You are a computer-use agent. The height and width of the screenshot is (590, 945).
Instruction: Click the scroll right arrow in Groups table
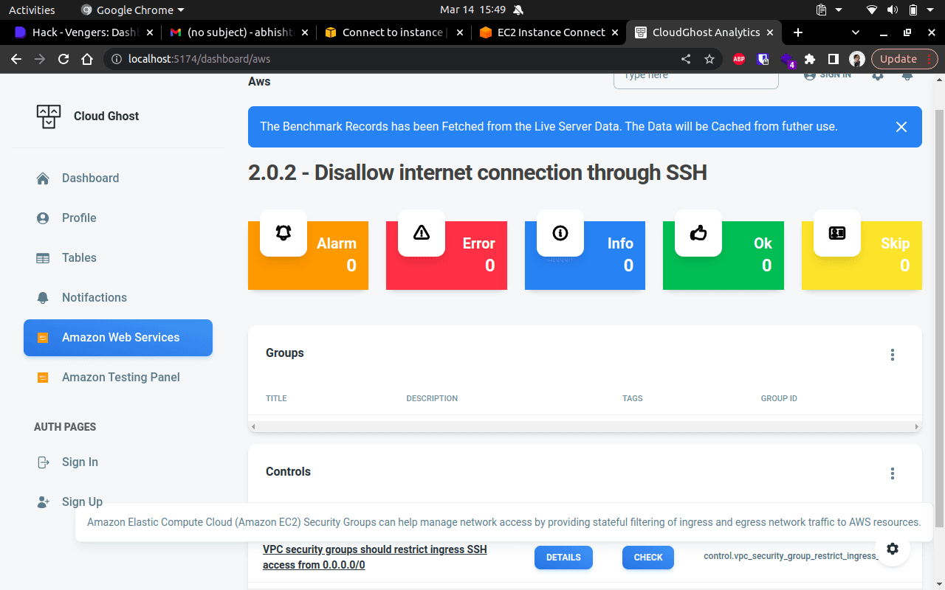pos(917,427)
